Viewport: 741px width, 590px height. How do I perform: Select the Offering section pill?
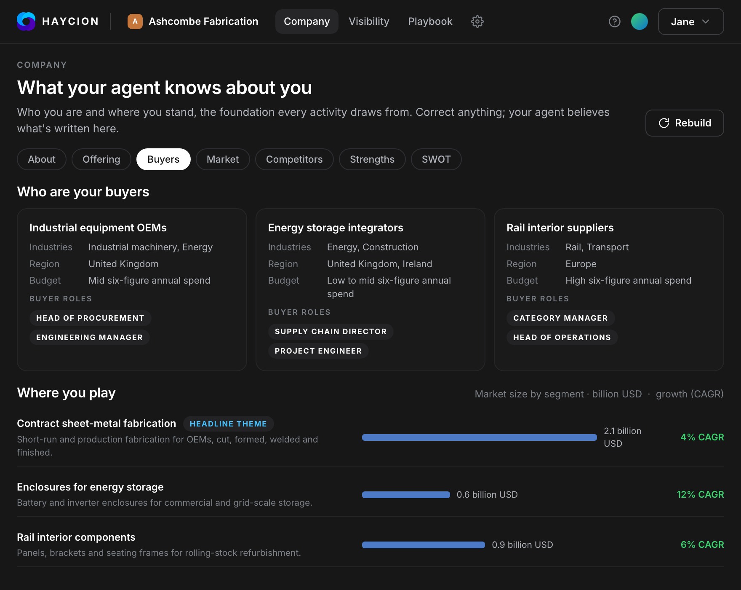101,159
